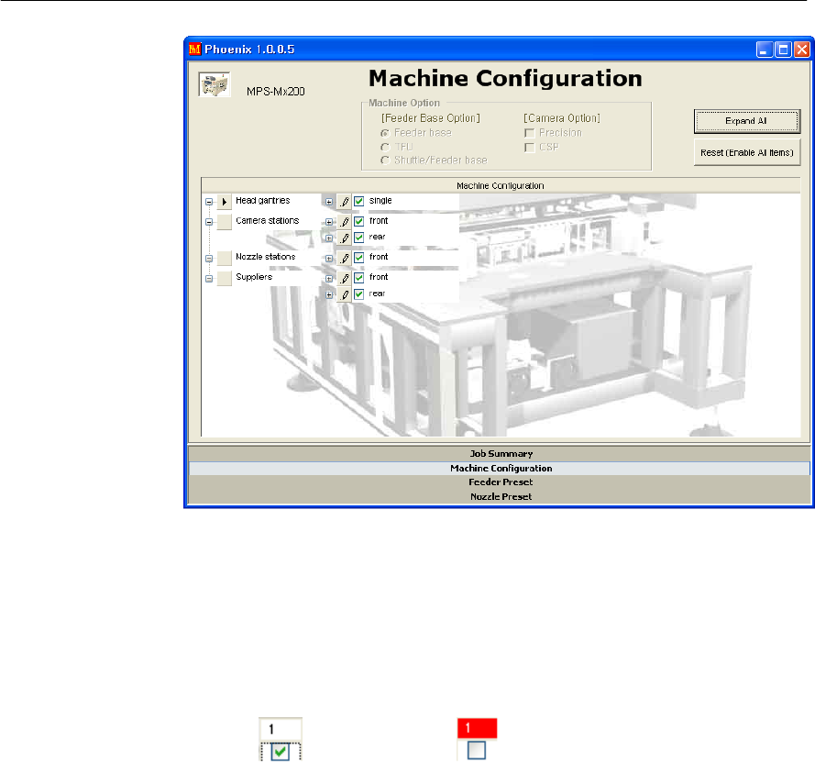Click the MPS-Mx200 machine icon
The width and height of the screenshot is (815, 764).
point(212,85)
